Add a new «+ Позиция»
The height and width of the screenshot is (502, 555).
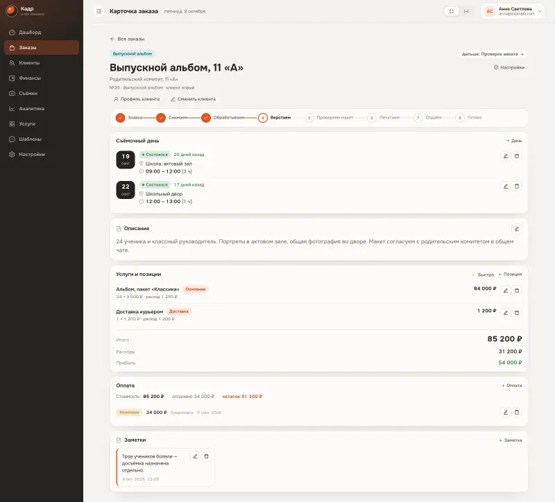click(x=510, y=274)
